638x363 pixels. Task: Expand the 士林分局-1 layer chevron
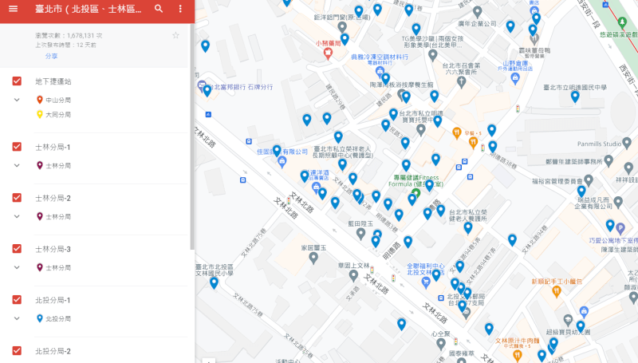(17, 166)
